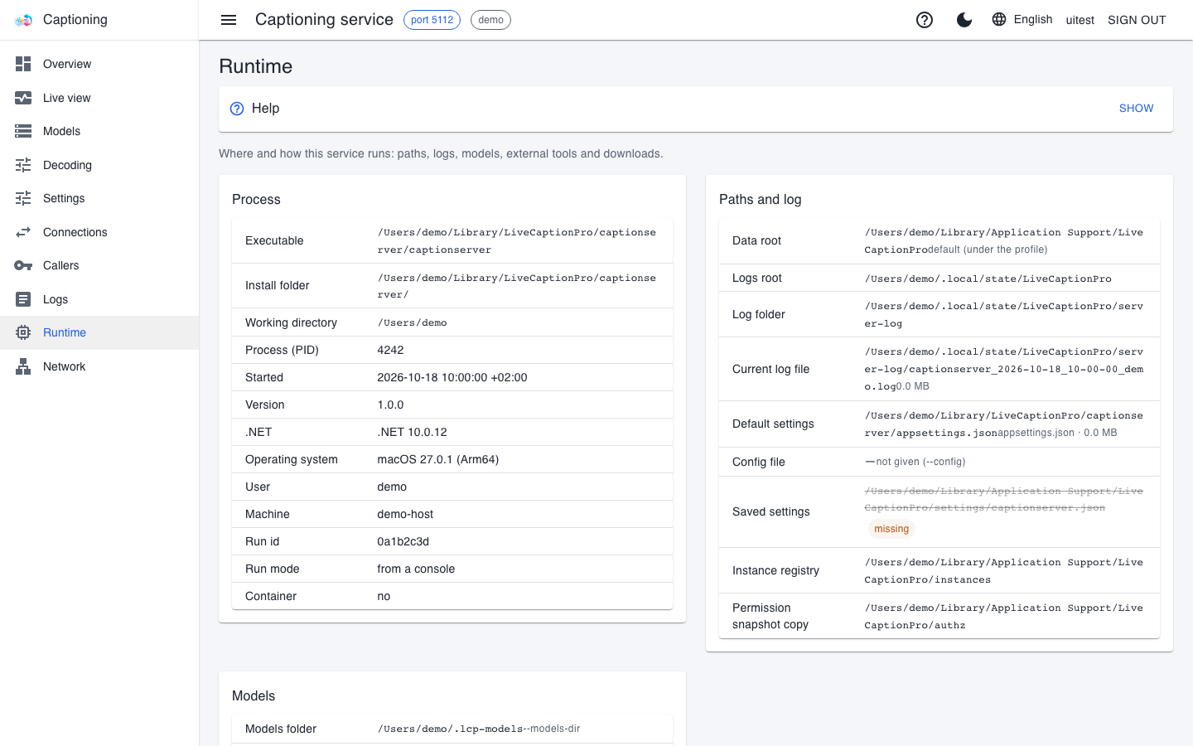Open Settings in sidebar
Screen dimensions: 1193x746
(99, 198)
